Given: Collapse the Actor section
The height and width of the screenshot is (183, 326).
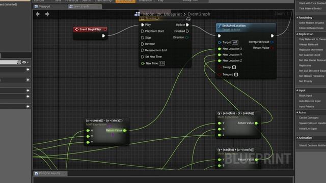Looking at the screenshot, I should (x=297, y=112).
